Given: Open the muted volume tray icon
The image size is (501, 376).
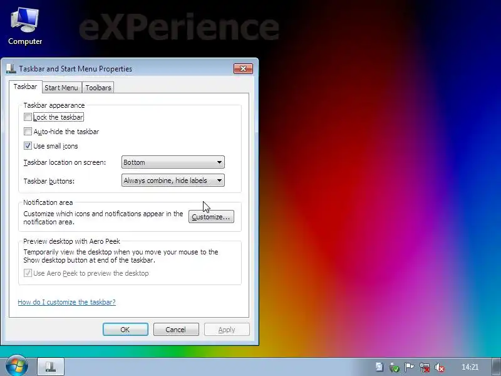Looking at the screenshot, I should point(440,367).
